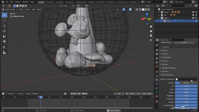Viewport: 199px width, 112px height.
Task: Expand the Fish collection in outliner
Action: (159, 15)
